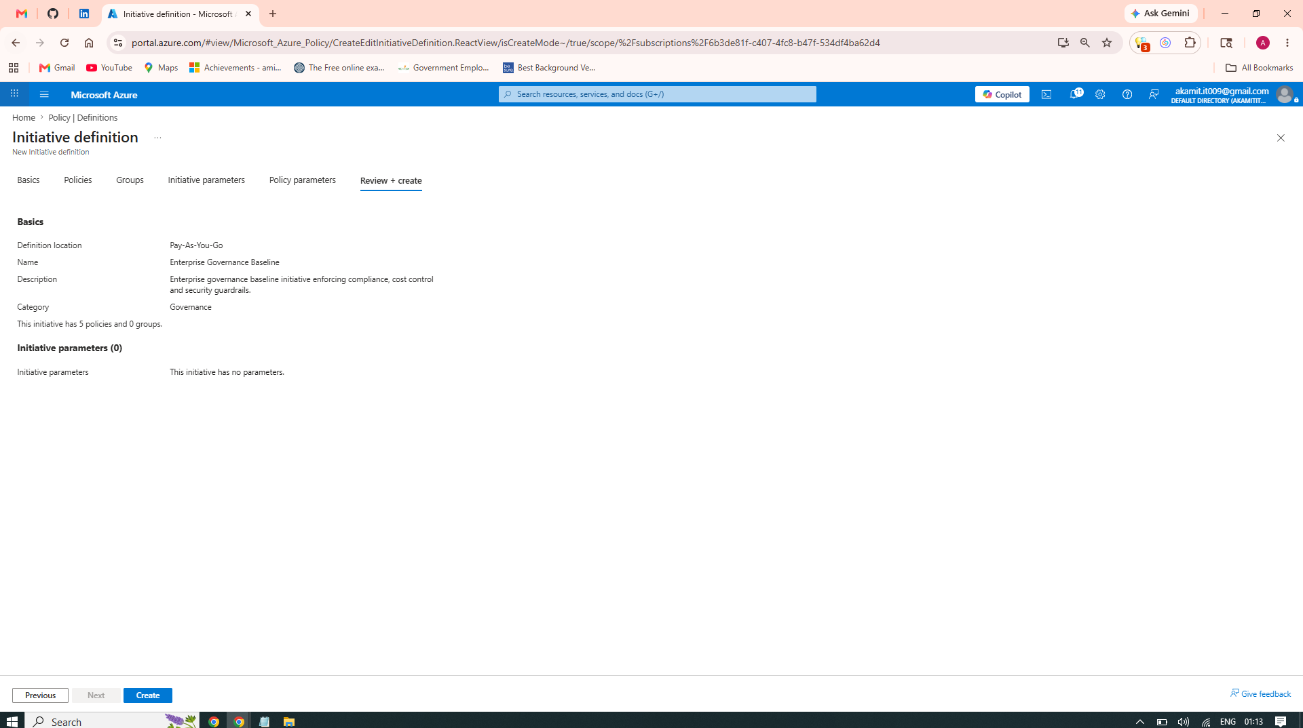This screenshot has height=728, width=1303.
Task: Click the install app icon in address bar
Action: coord(1063,43)
